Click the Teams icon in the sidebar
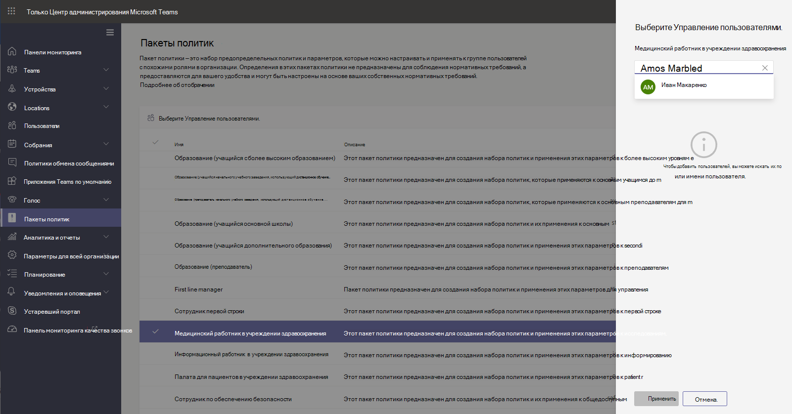Viewport: 792px width, 414px height. point(12,70)
